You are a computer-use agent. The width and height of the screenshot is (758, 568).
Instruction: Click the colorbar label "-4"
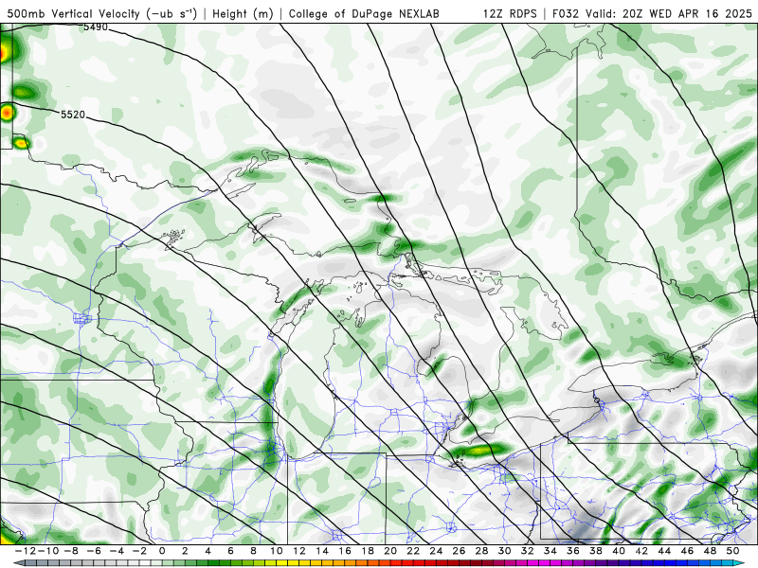click(x=117, y=551)
